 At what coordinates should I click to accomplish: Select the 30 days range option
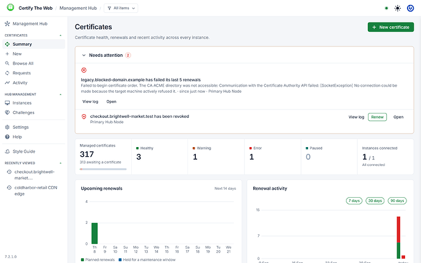click(x=375, y=201)
